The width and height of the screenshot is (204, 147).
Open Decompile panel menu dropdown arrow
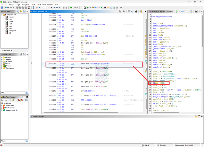click(199, 11)
